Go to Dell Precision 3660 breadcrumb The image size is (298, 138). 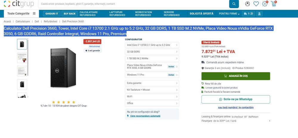(x=73, y=21)
